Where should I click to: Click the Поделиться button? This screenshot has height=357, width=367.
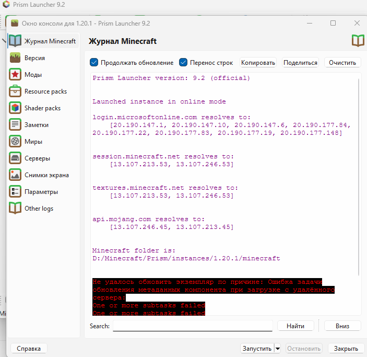point(300,63)
